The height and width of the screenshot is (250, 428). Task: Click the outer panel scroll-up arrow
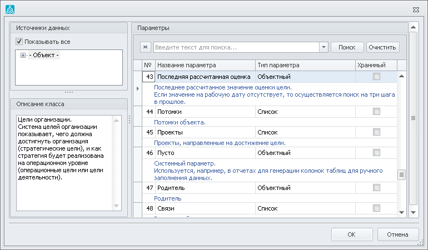point(413,27)
